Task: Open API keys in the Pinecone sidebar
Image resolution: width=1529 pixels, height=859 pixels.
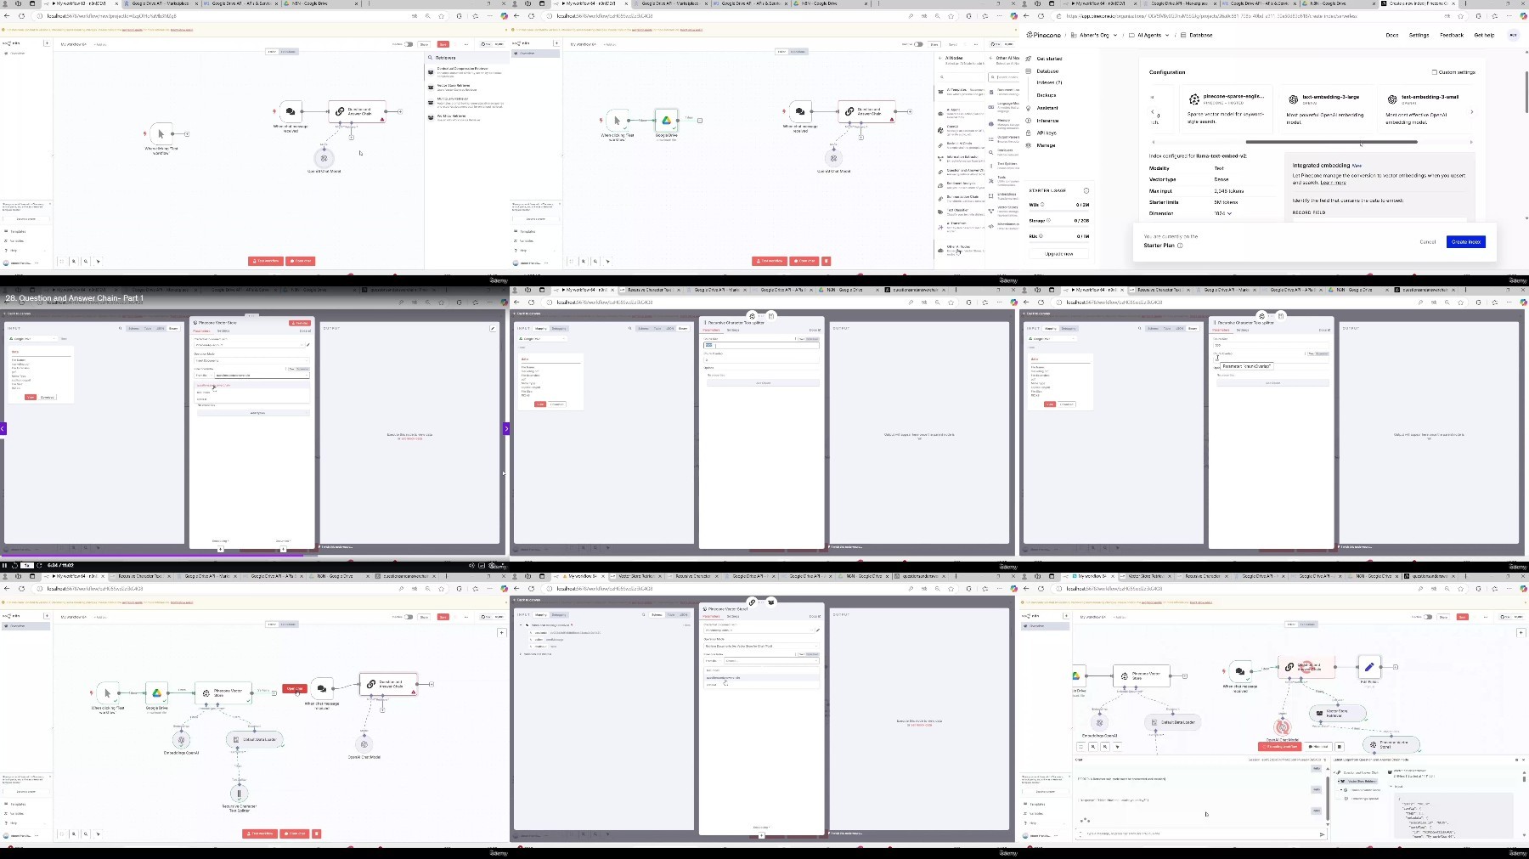Action: [x=1047, y=133]
